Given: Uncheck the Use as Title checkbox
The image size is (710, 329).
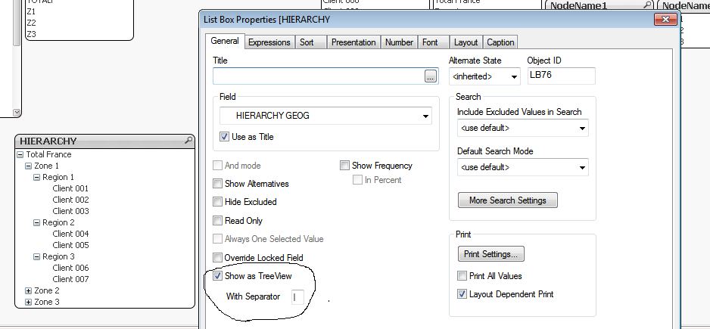Looking at the screenshot, I should pyautogui.click(x=224, y=137).
